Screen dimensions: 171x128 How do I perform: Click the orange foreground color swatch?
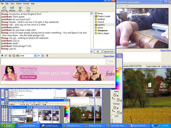click(x=120, y=68)
